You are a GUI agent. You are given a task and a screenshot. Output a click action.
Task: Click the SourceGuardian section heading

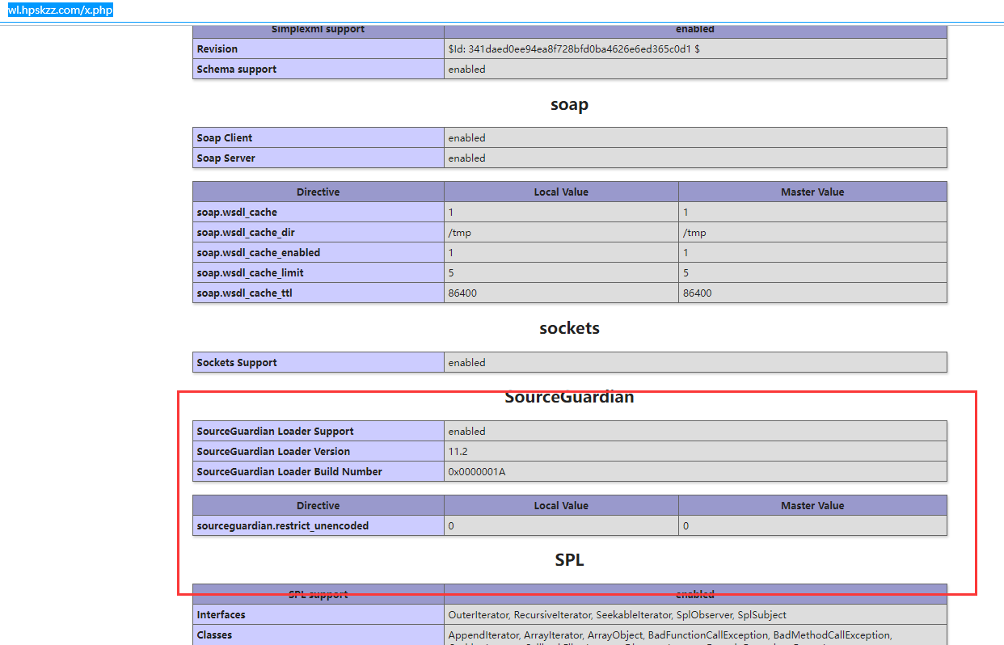pos(569,397)
